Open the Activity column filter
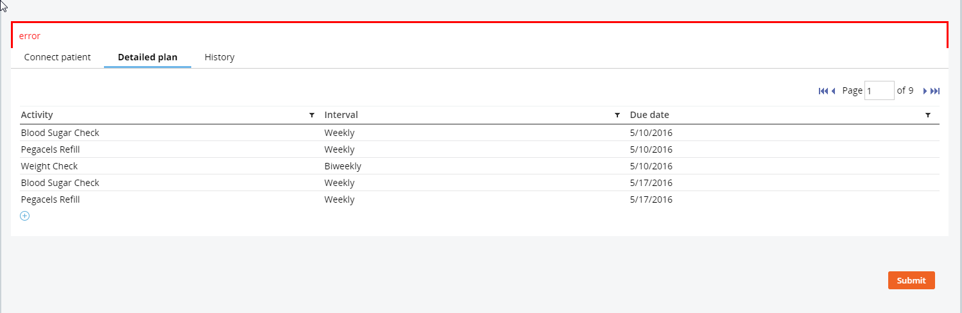The image size is (962, 313). click(312, 115)
